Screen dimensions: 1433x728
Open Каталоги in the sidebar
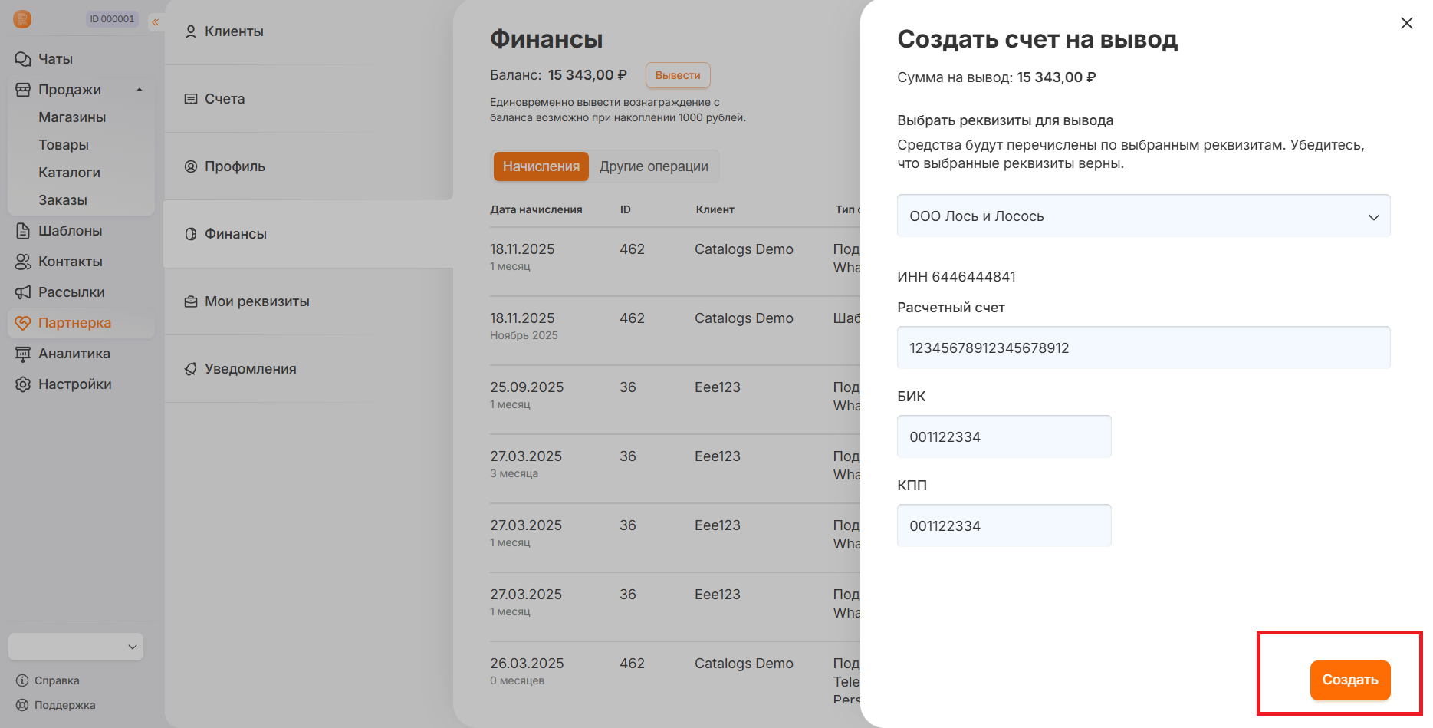point(70,173)
